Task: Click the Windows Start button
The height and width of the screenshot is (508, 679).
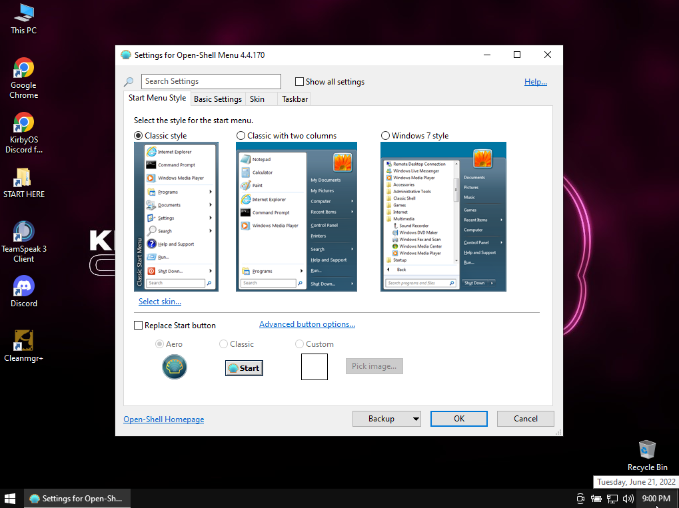Action: click(9, 499)
